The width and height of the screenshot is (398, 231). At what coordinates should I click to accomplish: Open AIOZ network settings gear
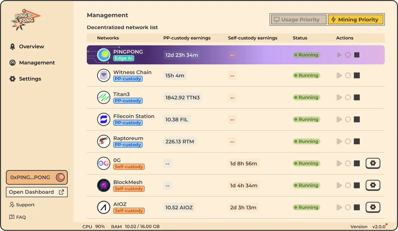[373, 208]
